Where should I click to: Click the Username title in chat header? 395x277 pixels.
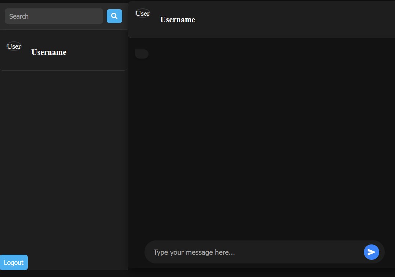(178, 20)
